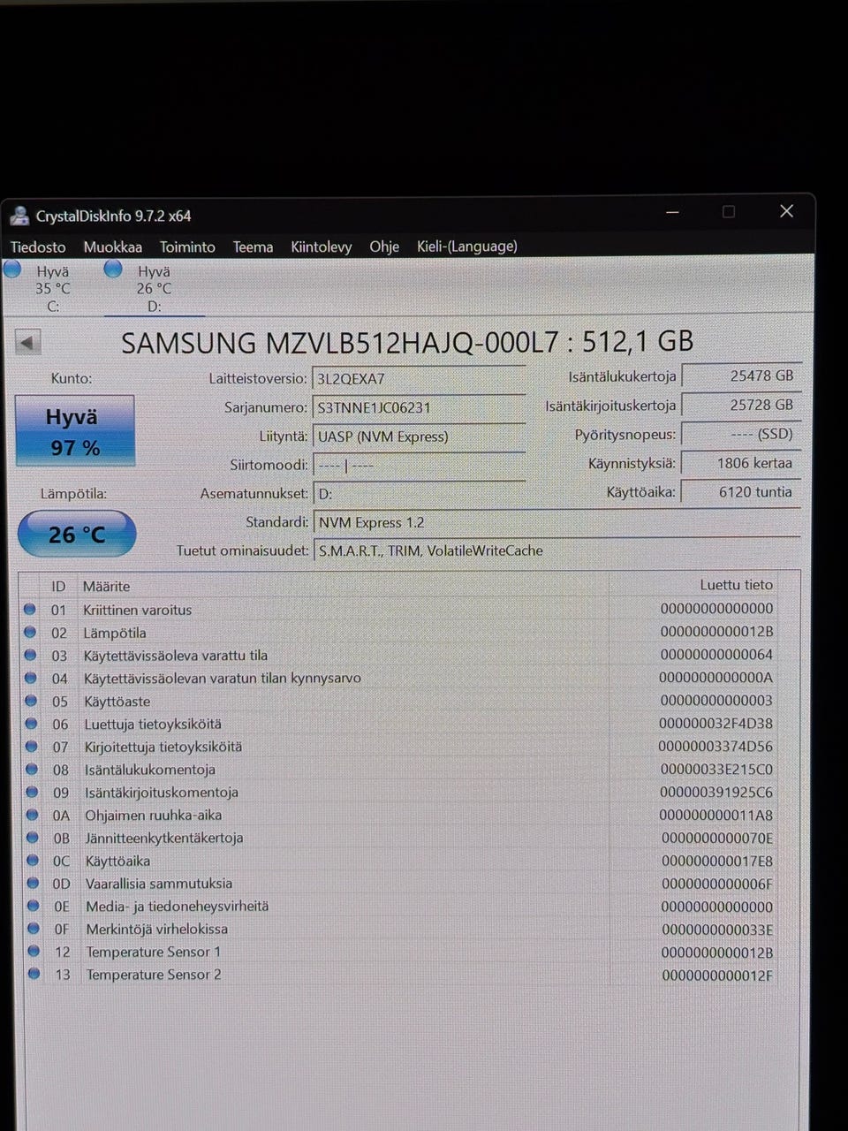Select the Luettuja tietoyksiköitä attribute text

(x=153, y=725)
